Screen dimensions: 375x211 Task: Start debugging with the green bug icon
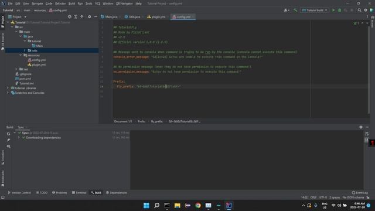(339, 11)
